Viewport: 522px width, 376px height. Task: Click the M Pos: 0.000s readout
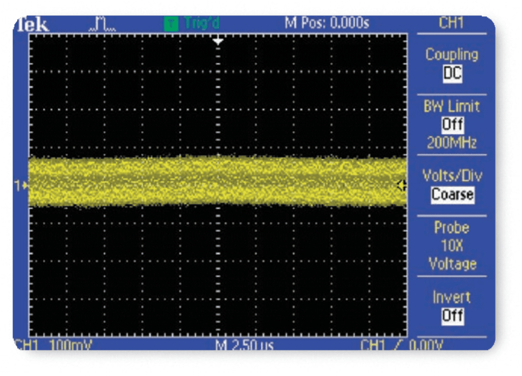pyautogui.click(x=327, y=23)
